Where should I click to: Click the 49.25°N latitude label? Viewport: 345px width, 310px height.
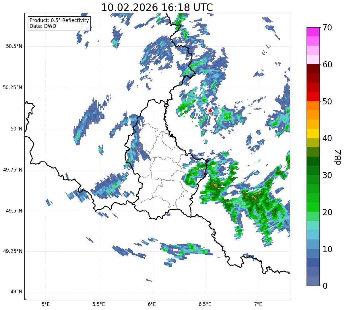(x=12, y=251)
